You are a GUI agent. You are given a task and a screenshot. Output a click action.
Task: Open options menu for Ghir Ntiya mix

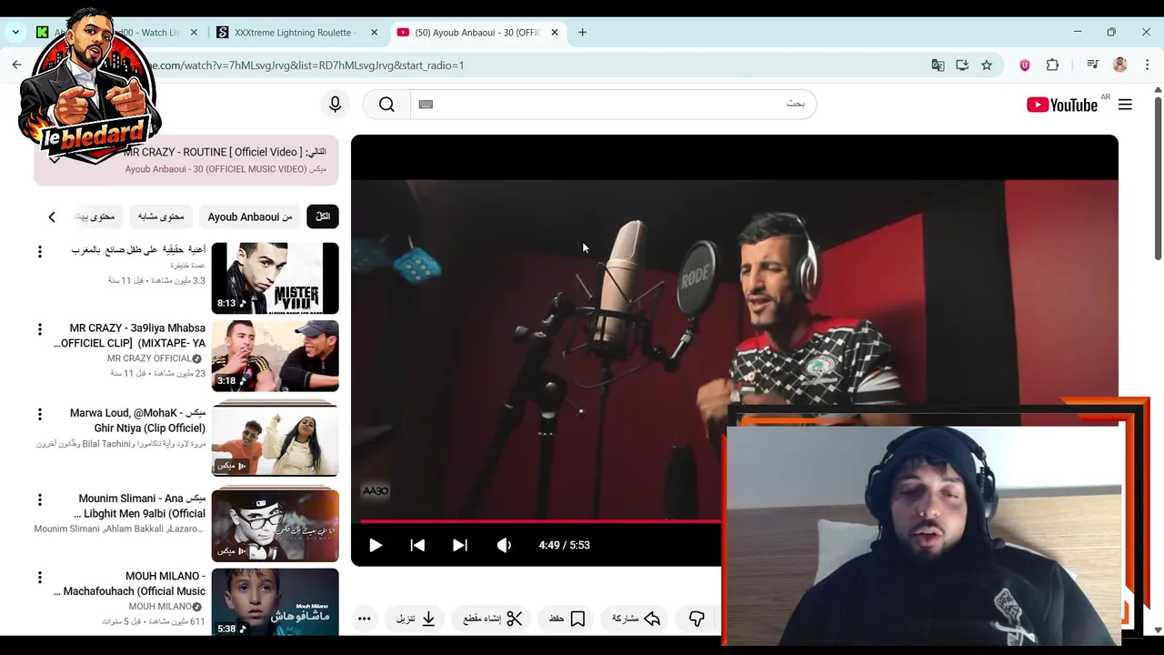[39, 414]
